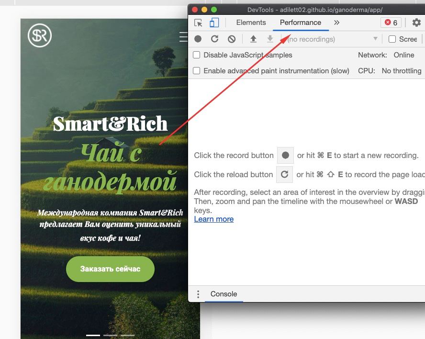The width and height of the screenshot is (425, 339).
Task: Load a performance profile
Action: coord(253,39)
